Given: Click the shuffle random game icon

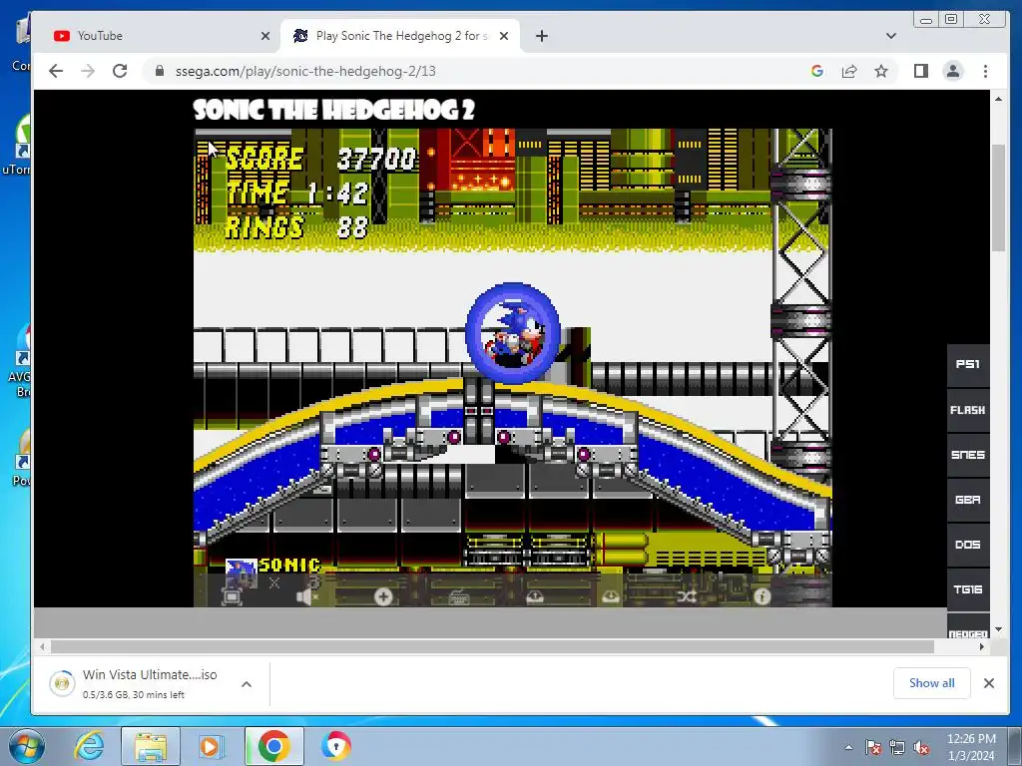Looking at the screenshot, I should pos(687,596).
